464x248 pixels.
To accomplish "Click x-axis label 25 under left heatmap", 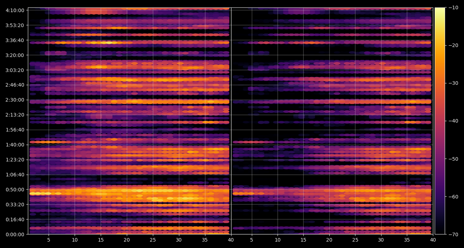I will coord(153,240).
